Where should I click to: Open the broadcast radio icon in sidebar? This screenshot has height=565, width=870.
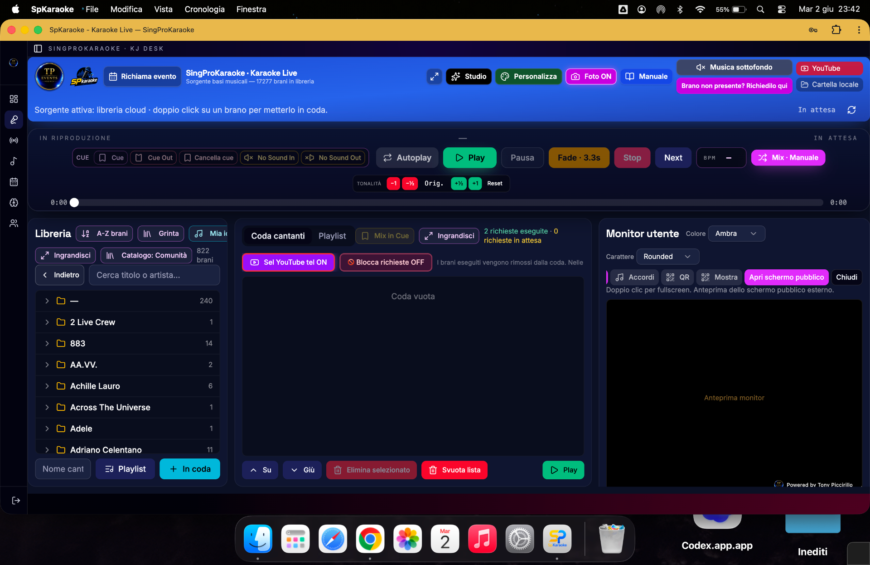(14, 141)
